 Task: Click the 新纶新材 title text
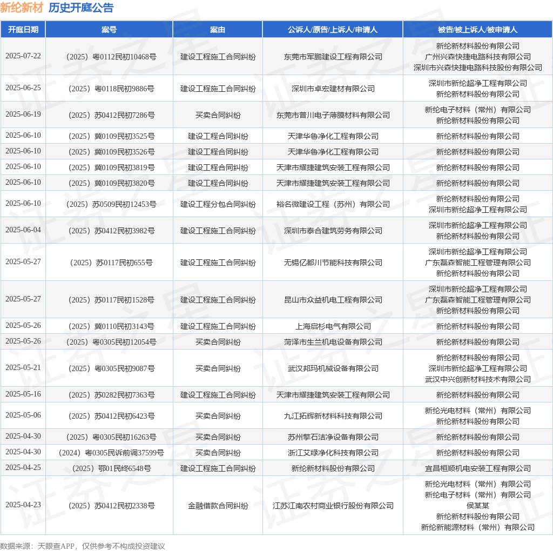coord(22,8)
